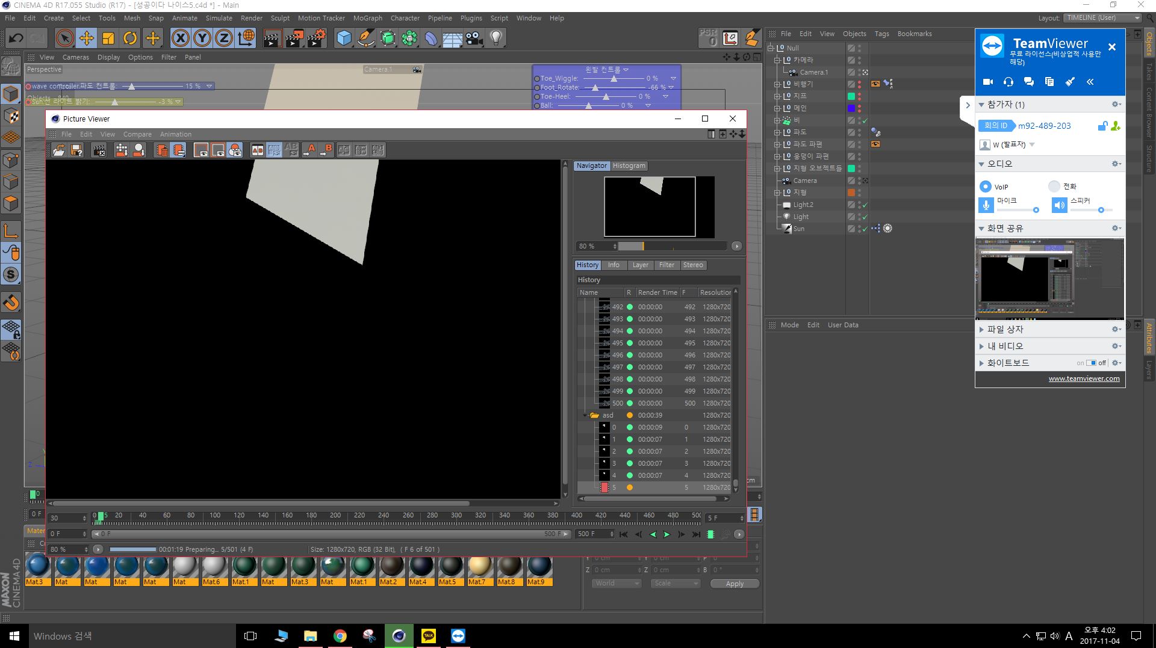
Task: Expand 파도 파편 object in tree
Action: (777, 144)
